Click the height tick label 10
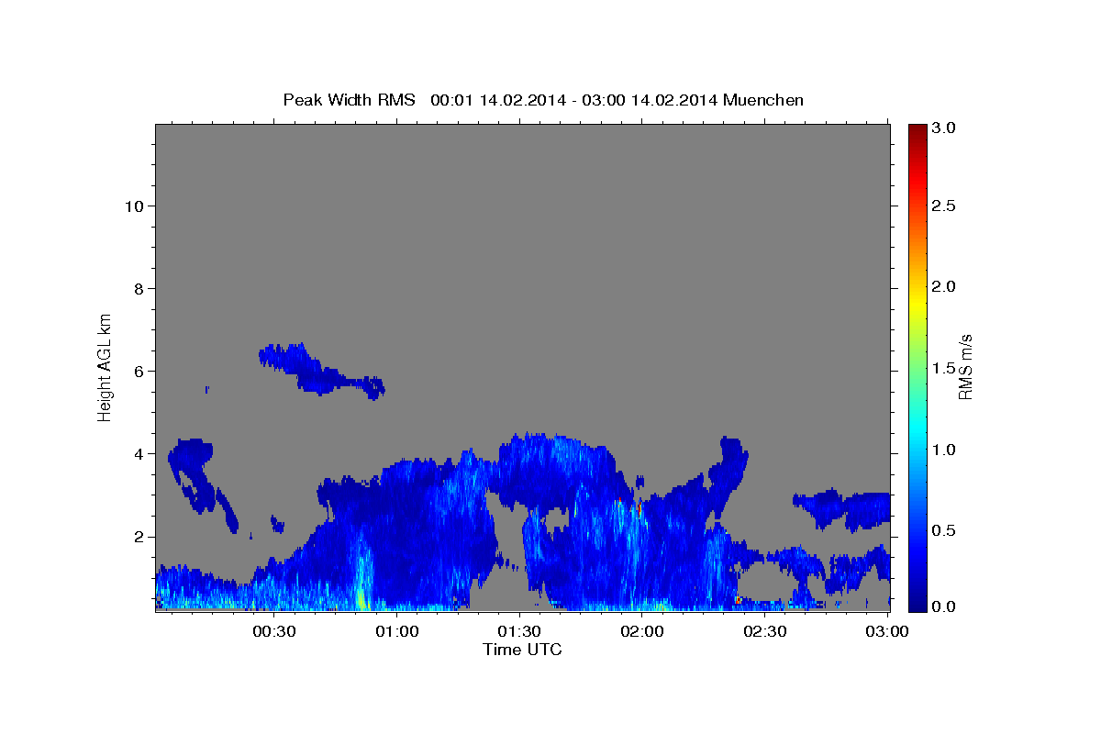 134,206
